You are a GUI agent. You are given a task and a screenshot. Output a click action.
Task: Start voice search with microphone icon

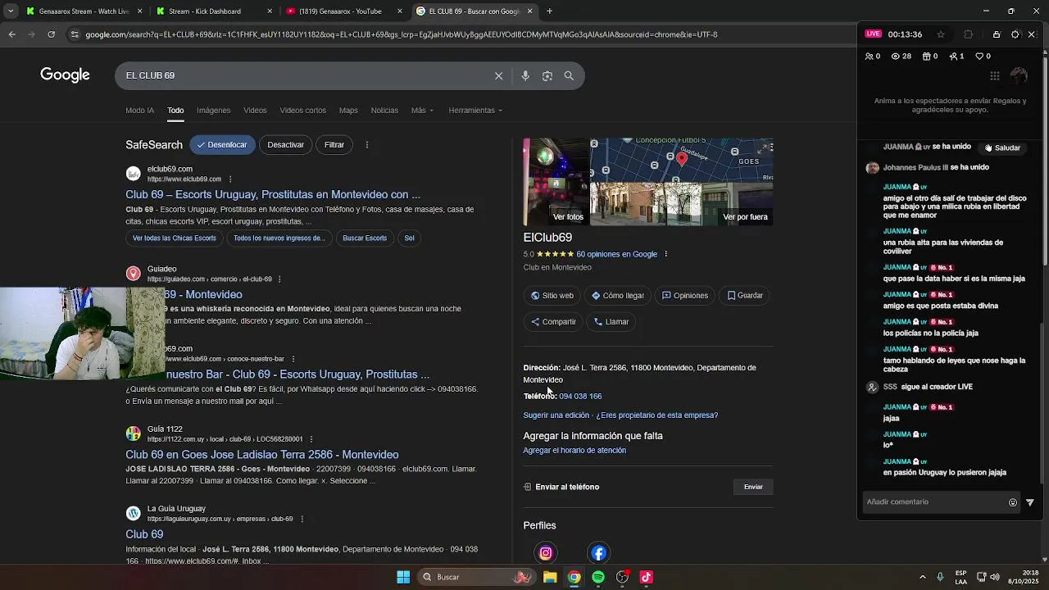(525, 75)
